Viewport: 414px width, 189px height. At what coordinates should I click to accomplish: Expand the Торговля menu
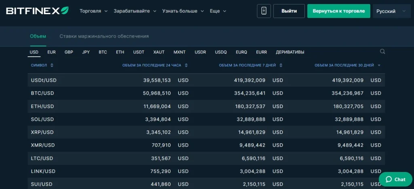coord(93,11)
